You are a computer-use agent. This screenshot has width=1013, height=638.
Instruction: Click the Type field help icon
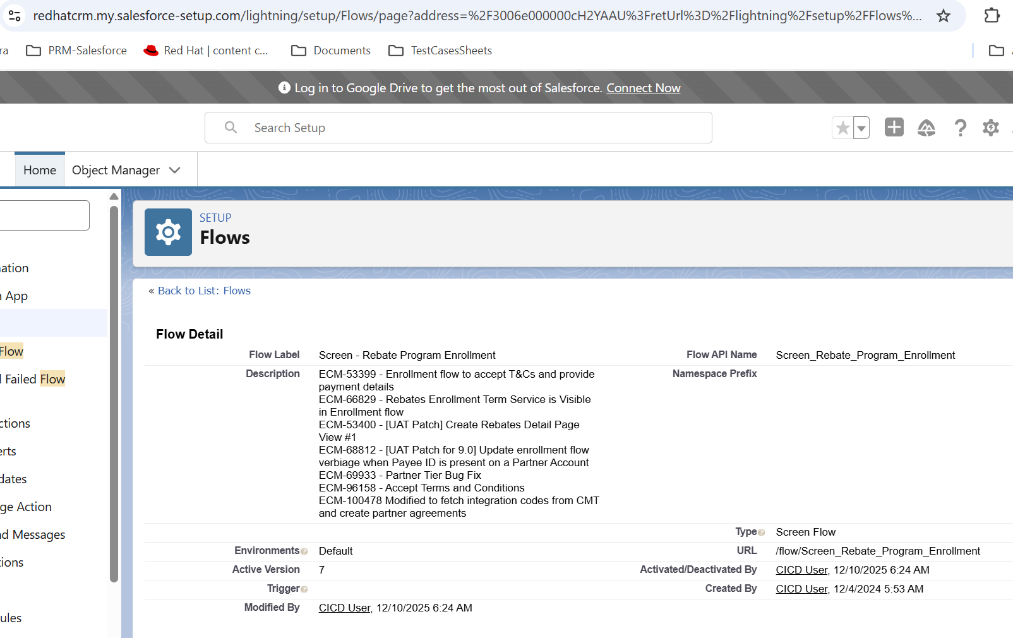pyautogui.click(x=762, y=533)
